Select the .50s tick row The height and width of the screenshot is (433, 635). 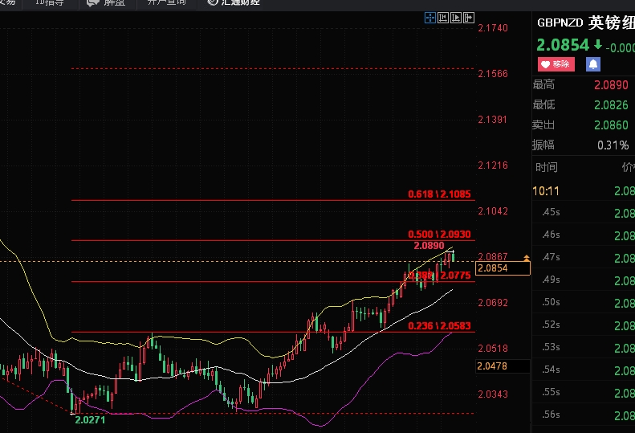click(x=584, y=302)
